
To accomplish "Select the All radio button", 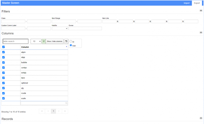I will 71,41.
